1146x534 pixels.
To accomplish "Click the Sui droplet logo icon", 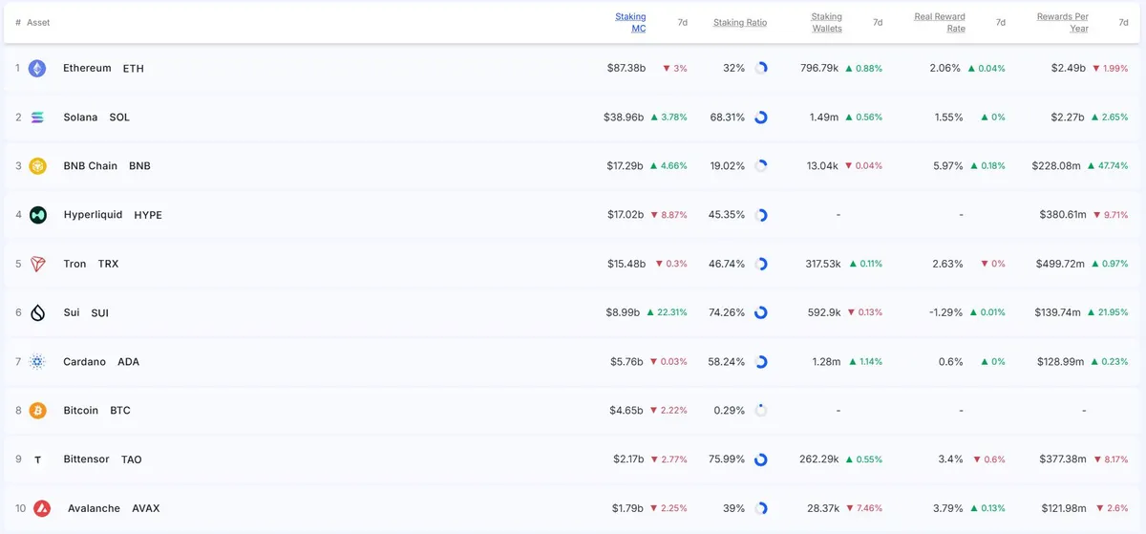I will click(37, 312).
